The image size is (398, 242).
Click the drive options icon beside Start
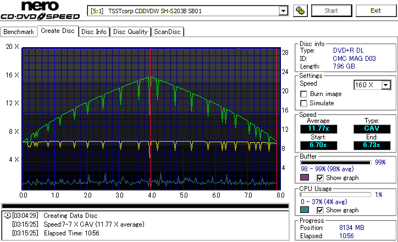pyautogui.click(x=300, y=10)
